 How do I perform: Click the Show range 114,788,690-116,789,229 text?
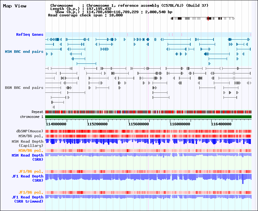pyautogui.click(x=114, y=12)
